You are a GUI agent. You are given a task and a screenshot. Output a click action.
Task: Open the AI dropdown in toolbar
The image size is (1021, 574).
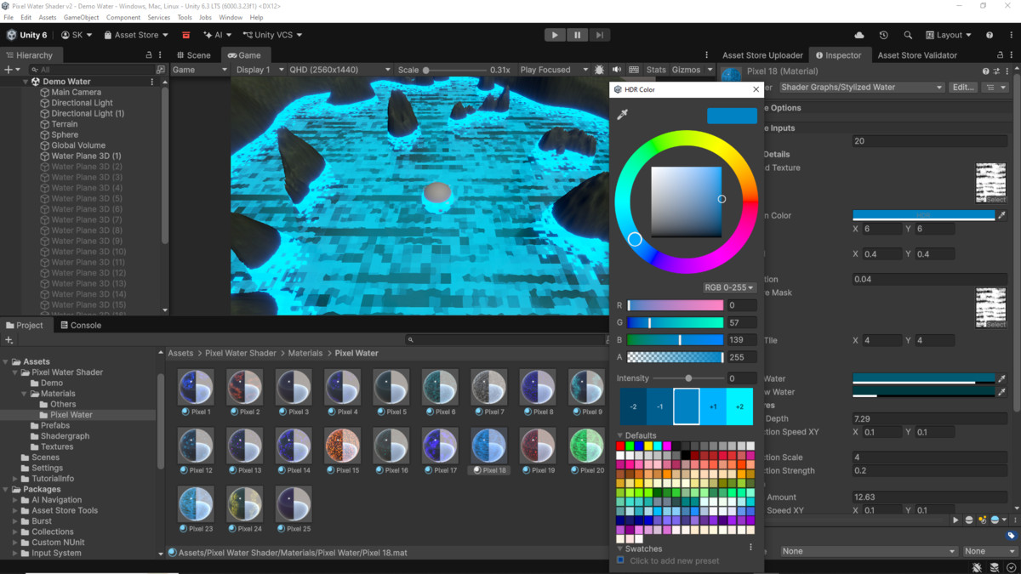point(217,35)
